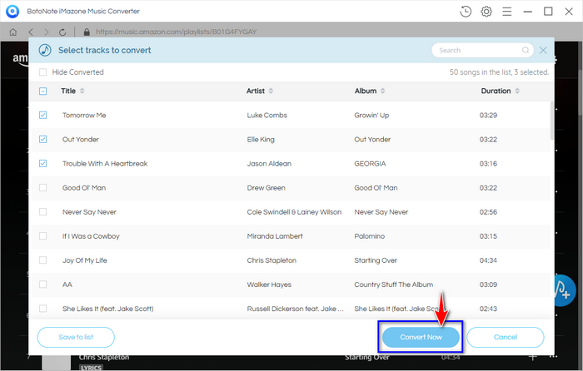583x371 pixels.
Task: Uncheck Out Yonder track
Action: tap(43, 139)
